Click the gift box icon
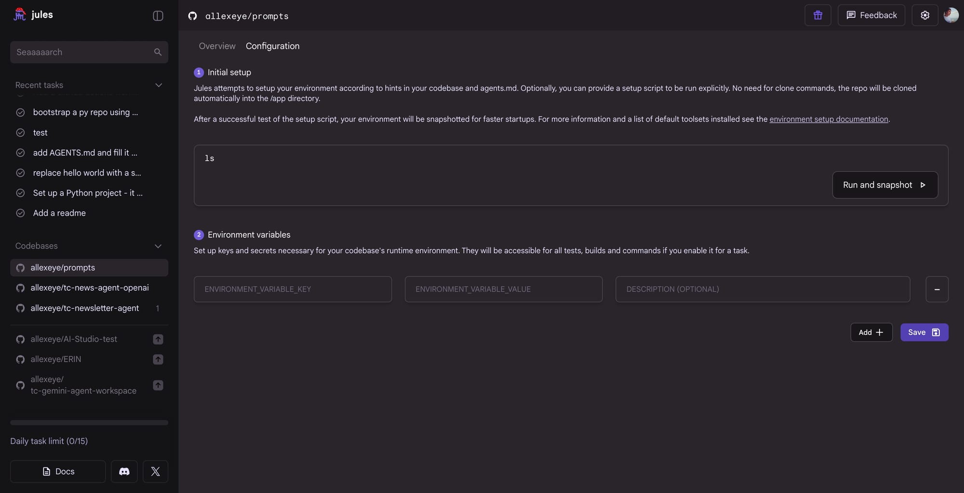The image size is (964, 493). tap(817, 15)
